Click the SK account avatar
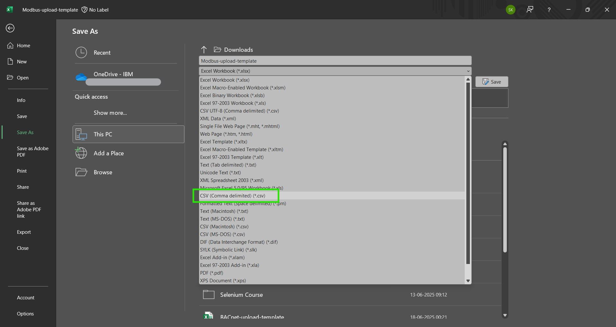 tap(511, 10)
